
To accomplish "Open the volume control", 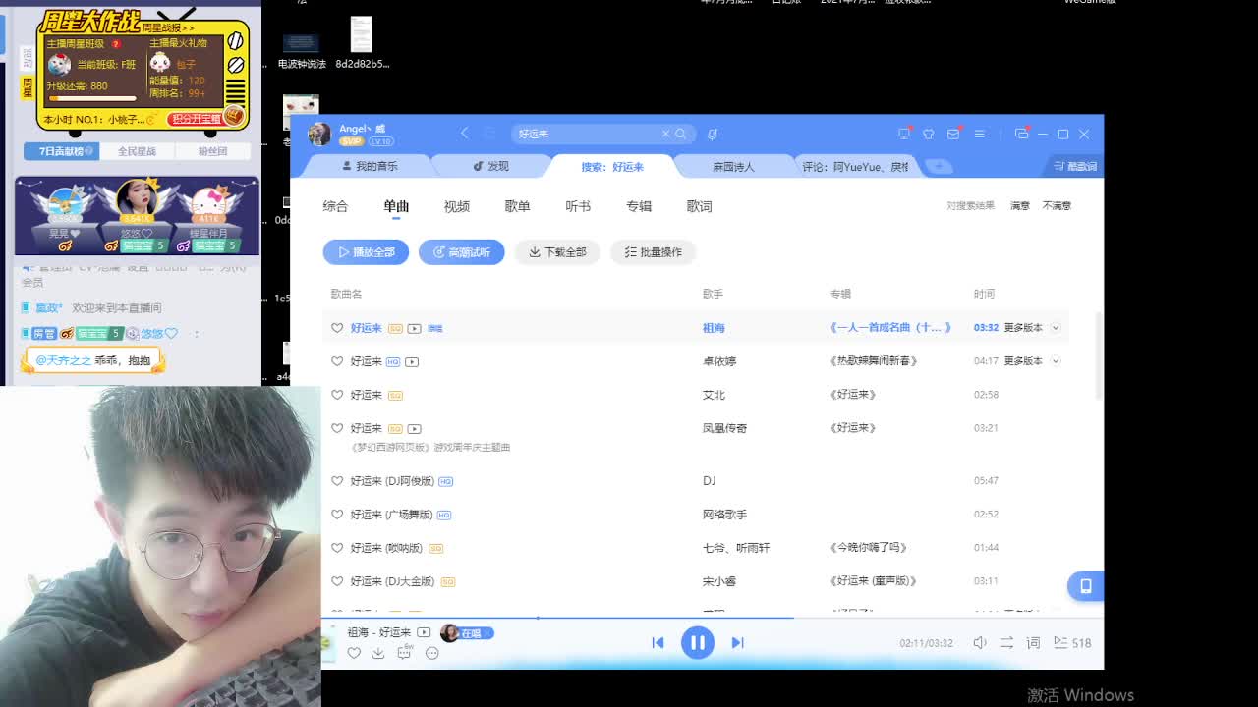I will coord(980,642).
